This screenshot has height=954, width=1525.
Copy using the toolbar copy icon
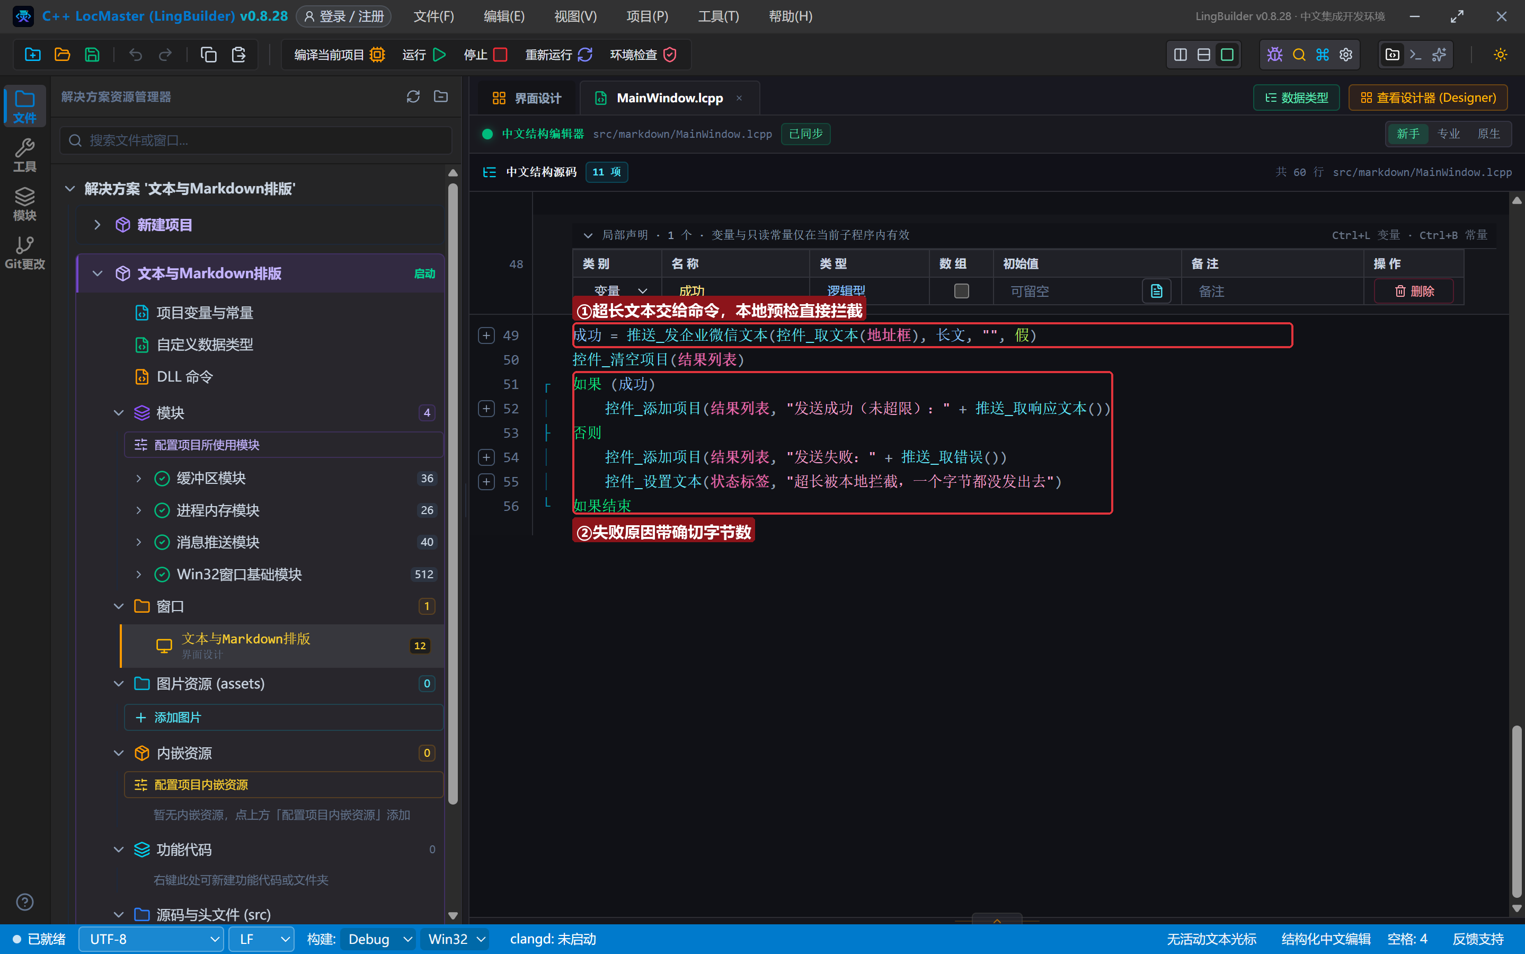[x=208, y=55]
